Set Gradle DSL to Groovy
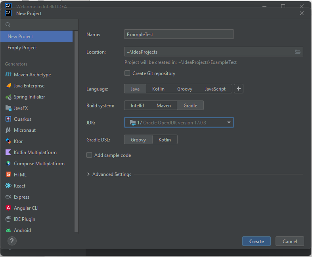312x257 pixels. 138,140
